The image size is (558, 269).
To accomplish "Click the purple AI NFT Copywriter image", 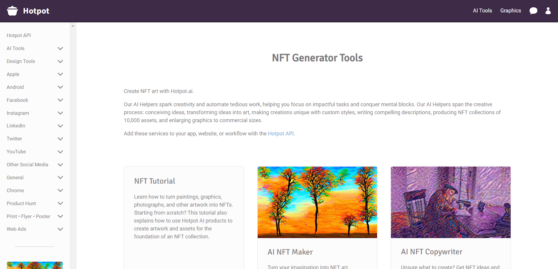I will click(451, 202).
